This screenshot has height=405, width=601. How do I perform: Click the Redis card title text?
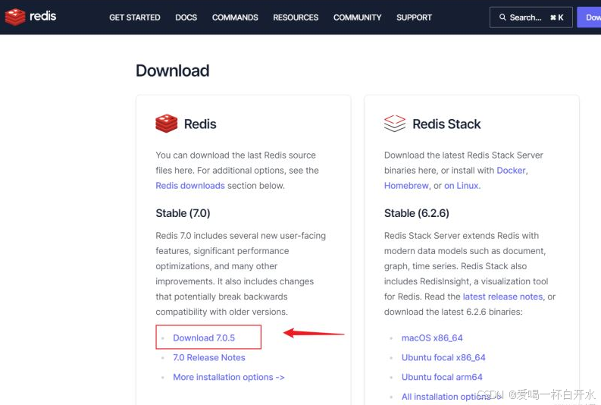point(200,124)
